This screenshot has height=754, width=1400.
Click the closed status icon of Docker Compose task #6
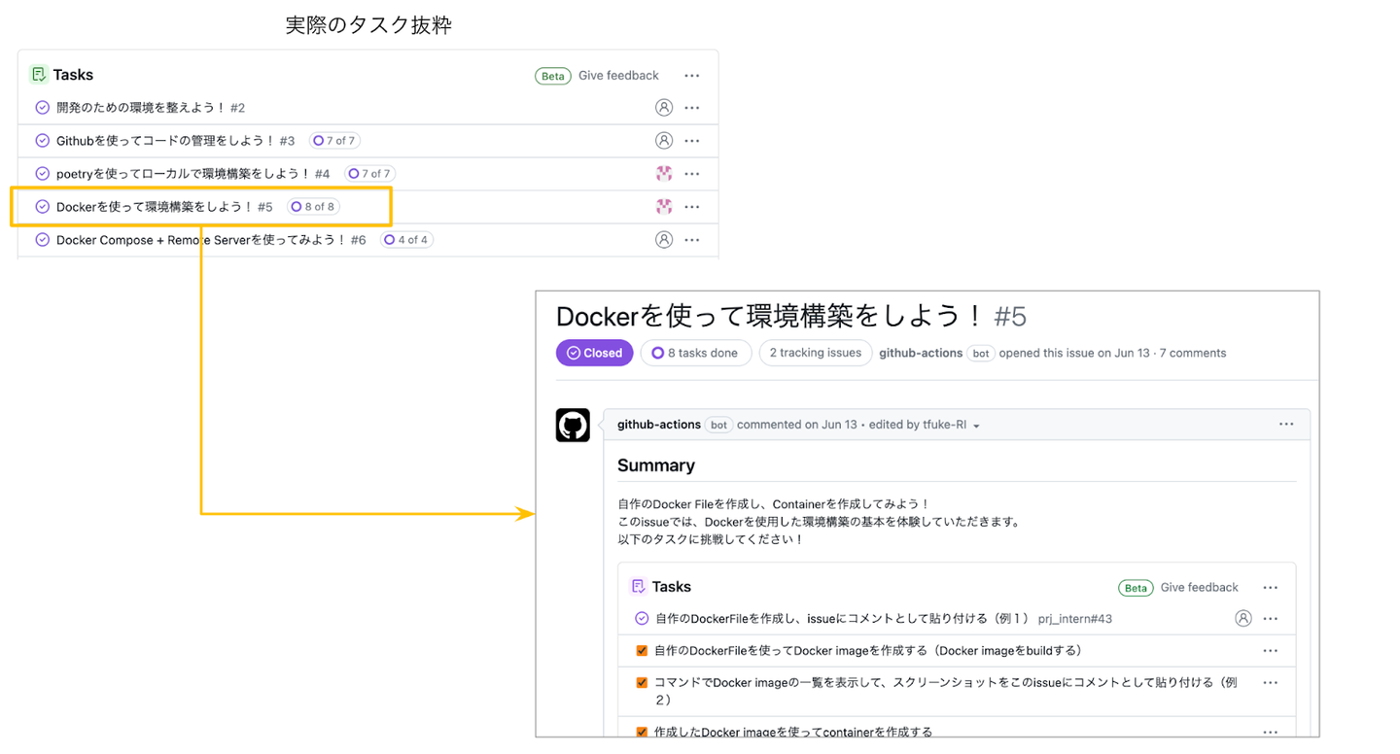click(x=42, y=240)
